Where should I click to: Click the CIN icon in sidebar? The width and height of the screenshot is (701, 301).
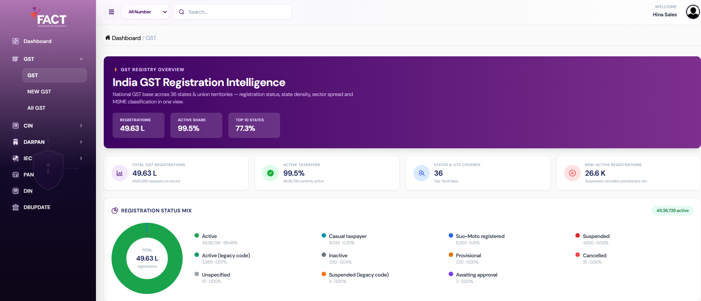pyautogui.click(x=16, y=126)
